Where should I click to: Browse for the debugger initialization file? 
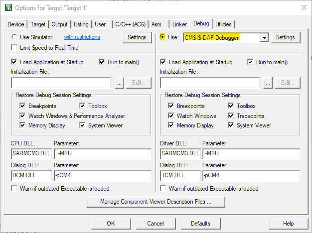coord(269,83)
